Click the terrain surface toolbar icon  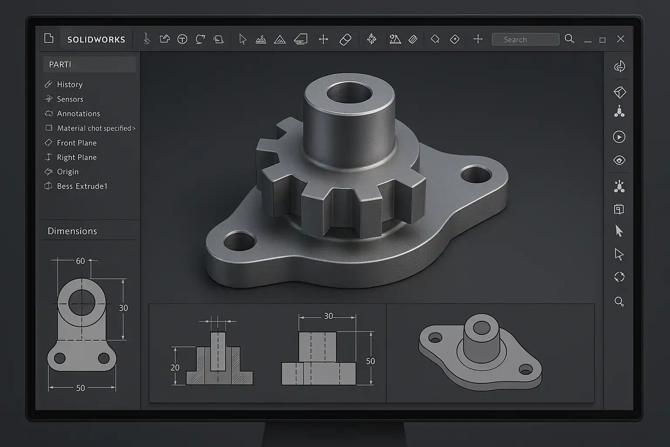coord(261,40)
